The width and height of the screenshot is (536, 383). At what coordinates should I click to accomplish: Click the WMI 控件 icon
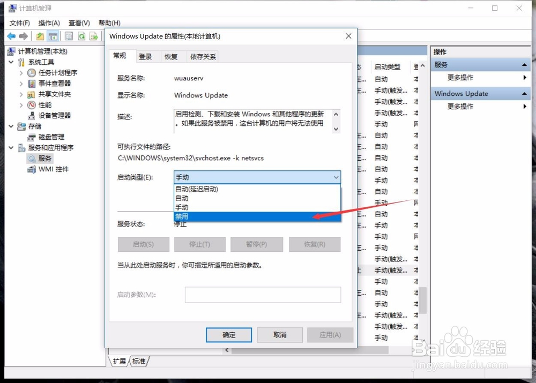click(32, 169)
